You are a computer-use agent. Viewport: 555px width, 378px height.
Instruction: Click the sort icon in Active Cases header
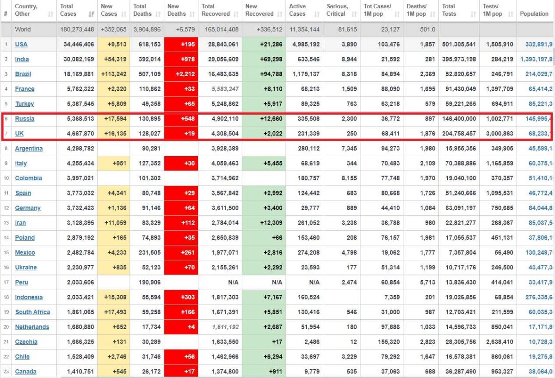[317, 14]
